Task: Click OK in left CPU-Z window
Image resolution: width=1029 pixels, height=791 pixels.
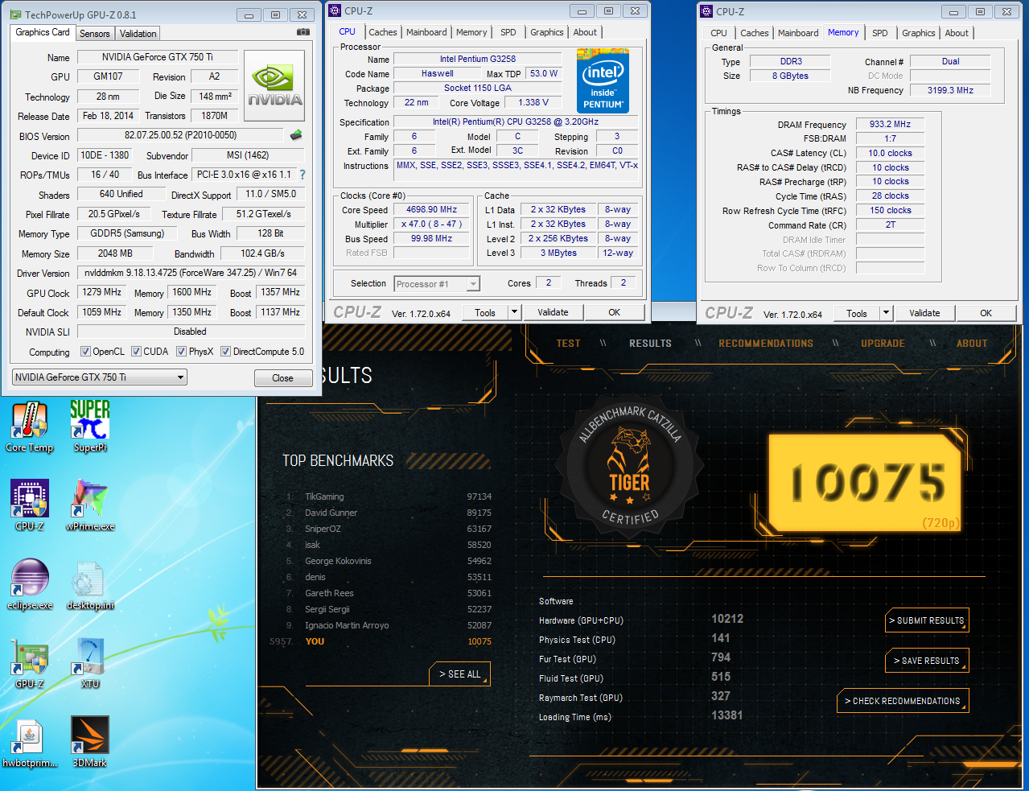Action: pos(614,312)
